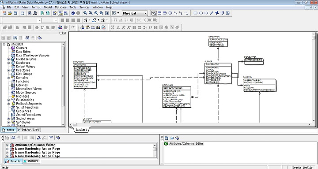Image resolution: width=318 pixels, height=169 pixels.
Task: Switch to the Summary tab
Action: pos(31,161)
